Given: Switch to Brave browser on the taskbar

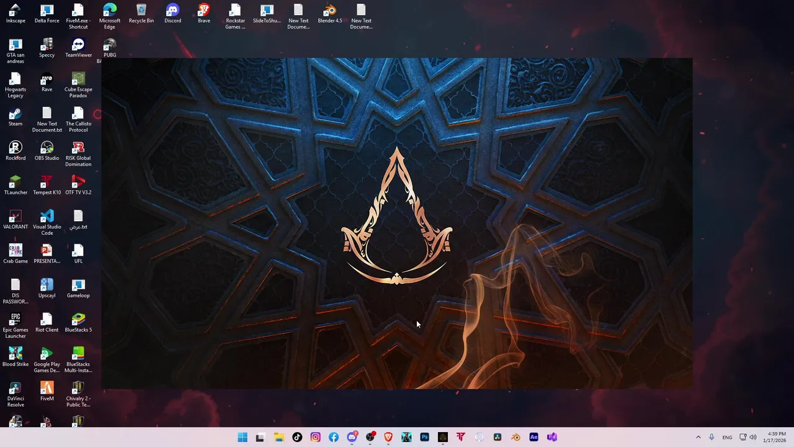Looking at the screenshot, I should pos(388,437).
